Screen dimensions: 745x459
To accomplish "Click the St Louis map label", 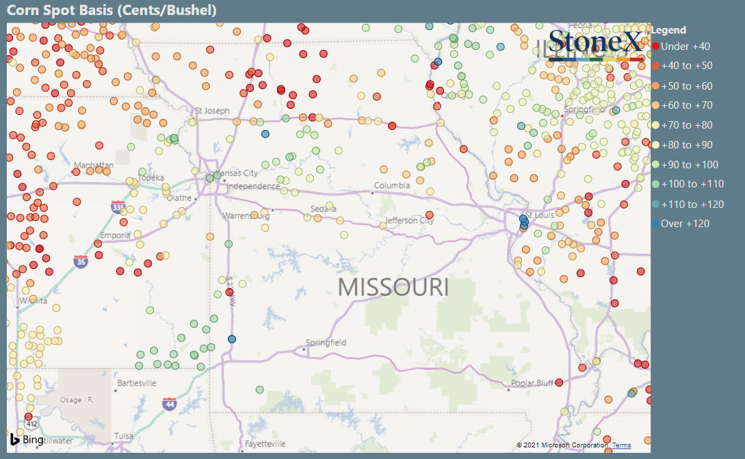I will 540,215.
